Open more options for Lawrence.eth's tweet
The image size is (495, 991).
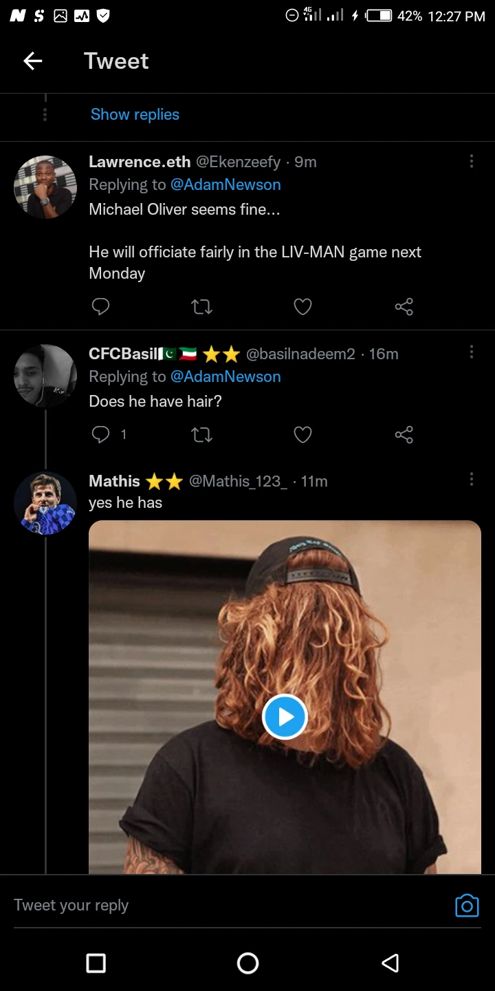471,161
